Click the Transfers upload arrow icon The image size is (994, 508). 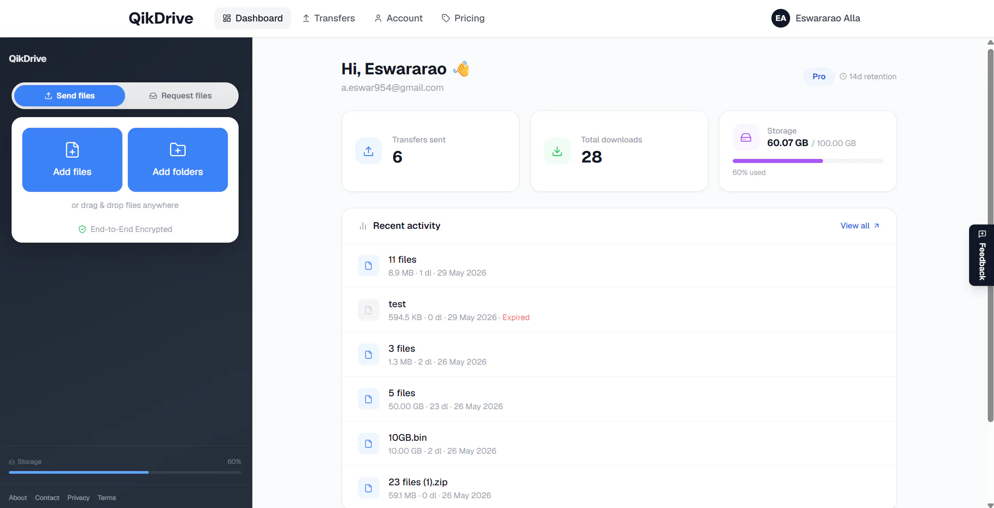tap(306, 18)
